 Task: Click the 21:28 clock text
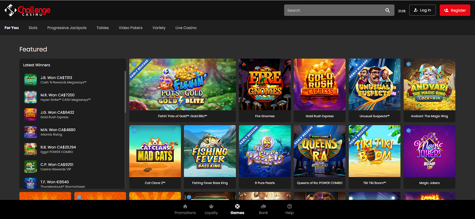point(402,11)
